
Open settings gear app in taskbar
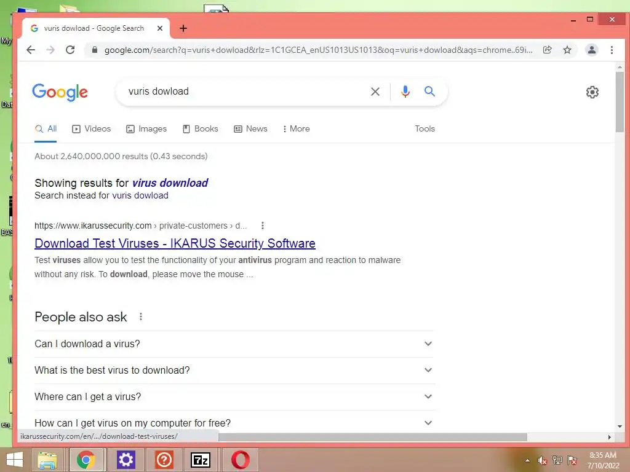click(126, 460)
